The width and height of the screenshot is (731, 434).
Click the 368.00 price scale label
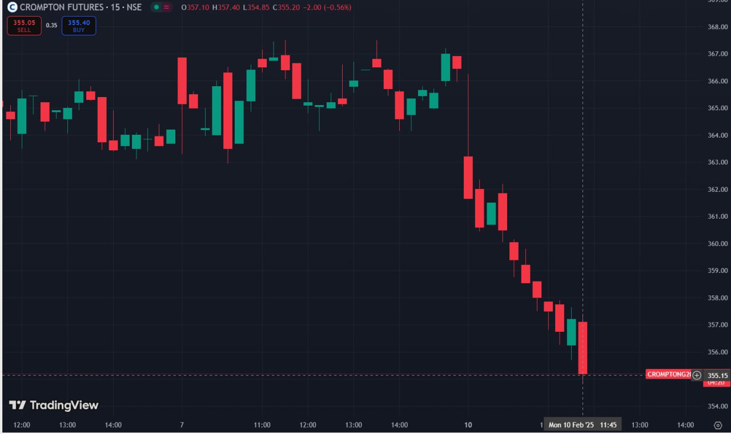pyautogui.click(x=717, y=27)
